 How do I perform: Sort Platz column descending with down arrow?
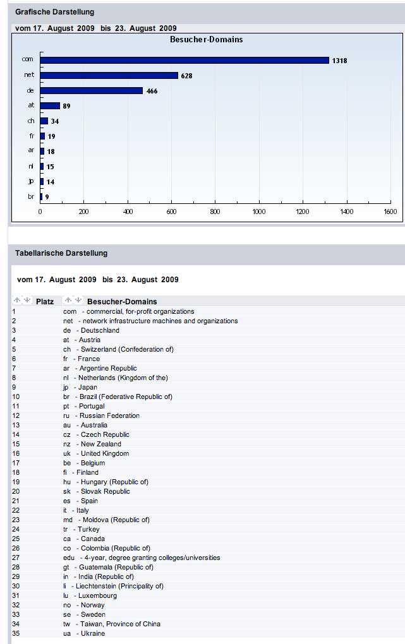coord(27,301)
